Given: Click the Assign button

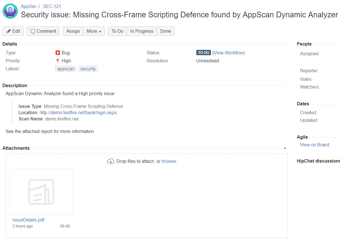Looking at the screenshot, I should coord(73,31).
